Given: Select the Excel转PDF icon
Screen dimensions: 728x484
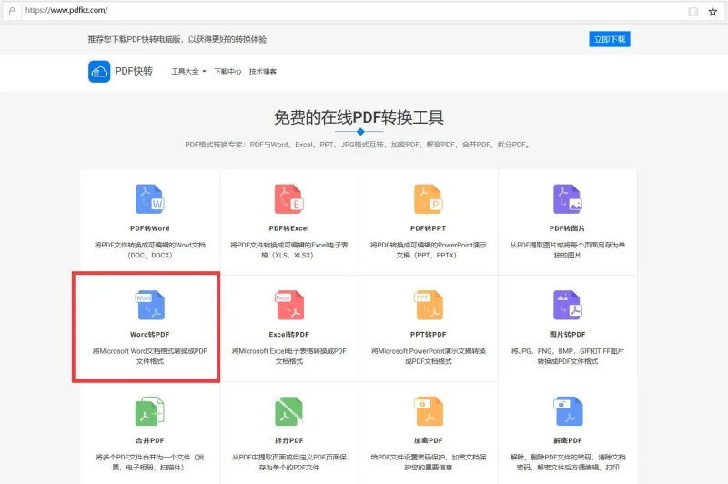Looking at the screenshot, I should [x=288, y=305].
